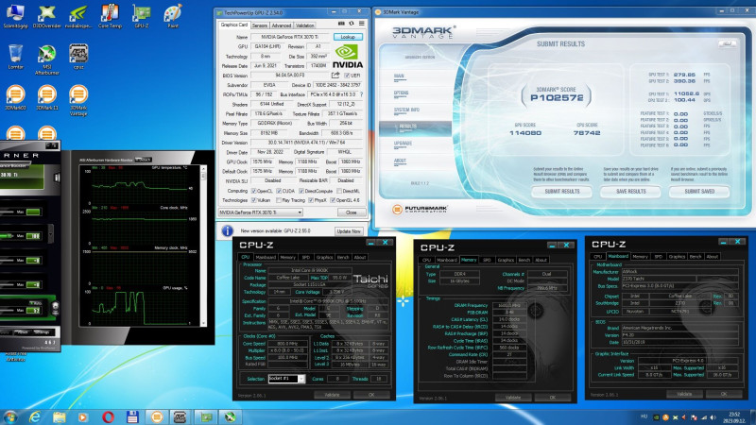Launch MSI Afterburner desktop shortcut
Image resolution: width=756 pixels, height=425 pixels.
click(x=46, y=59)
